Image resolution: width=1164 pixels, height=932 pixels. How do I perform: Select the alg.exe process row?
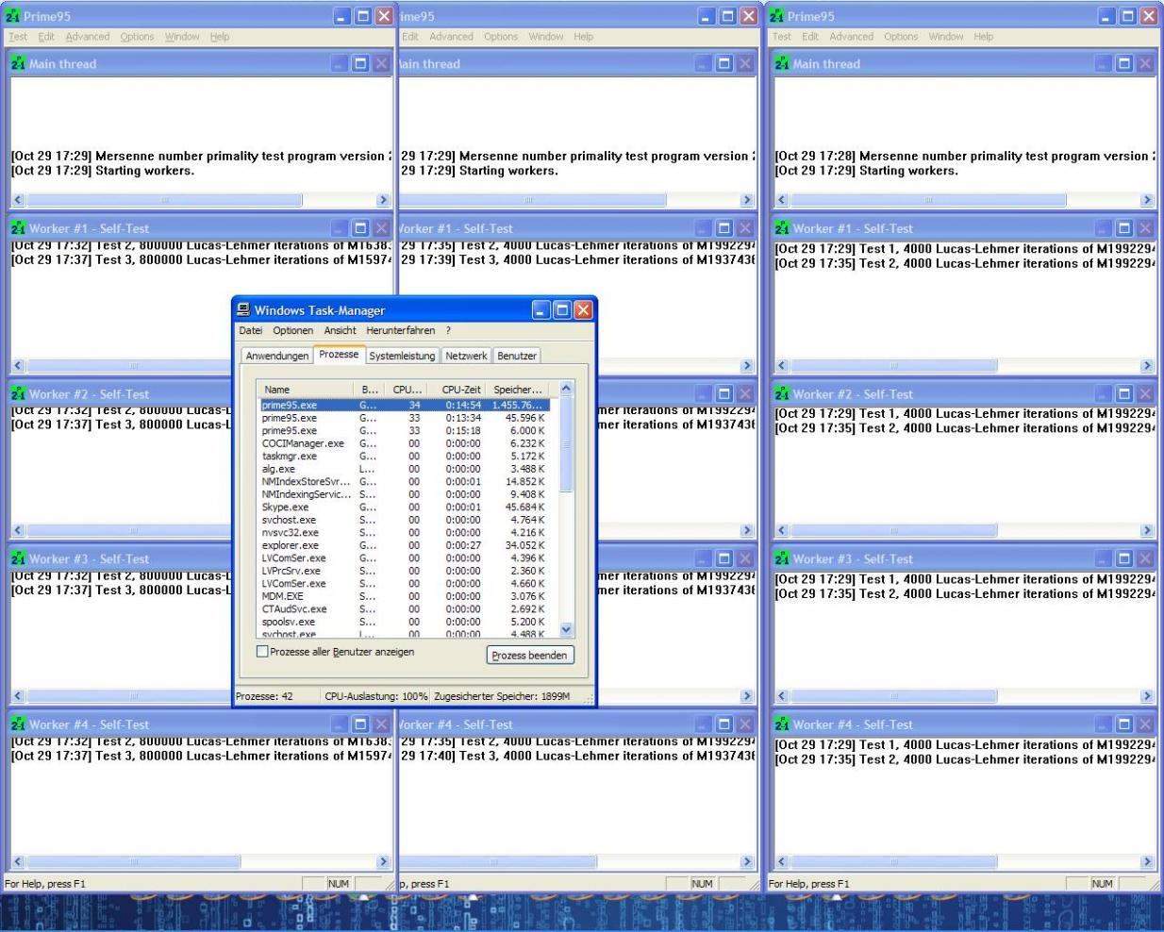click(x=405, y=469)
